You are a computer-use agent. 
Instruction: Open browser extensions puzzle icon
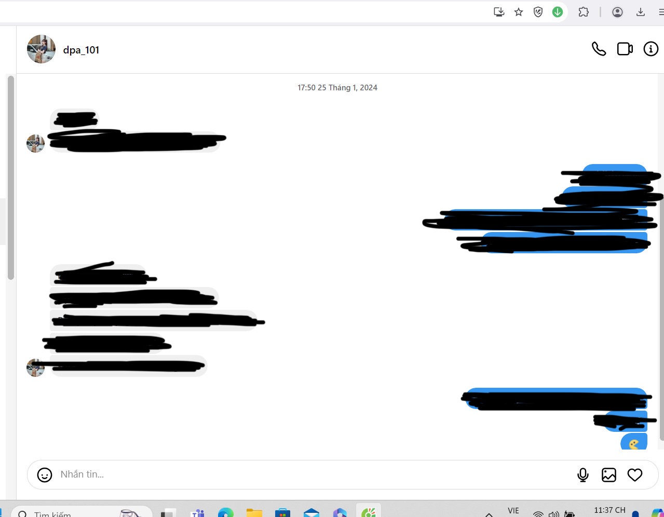click(x=584, y=12)
